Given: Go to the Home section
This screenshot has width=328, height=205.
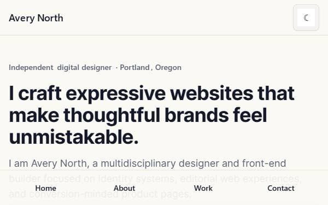Looking at the screenshot, I should pyautogui.click(x=45, y=188).
